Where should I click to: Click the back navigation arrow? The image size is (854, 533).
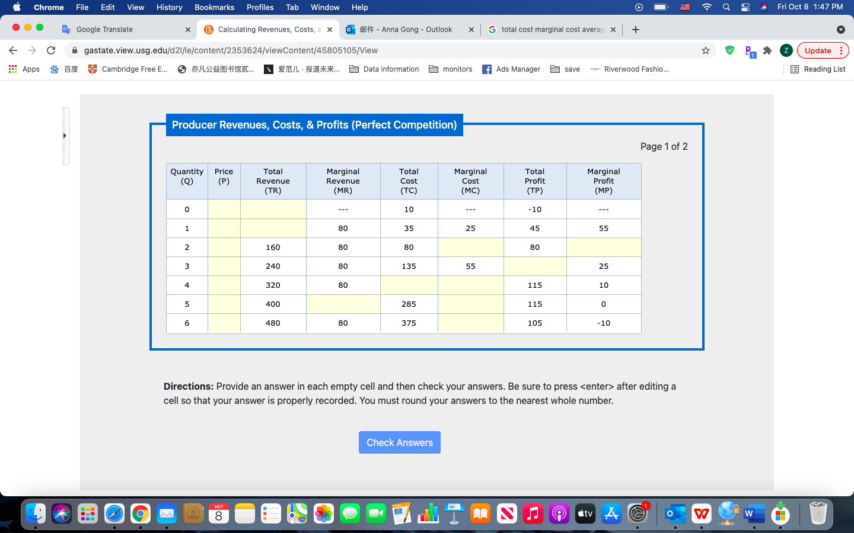tap(13, 50)
